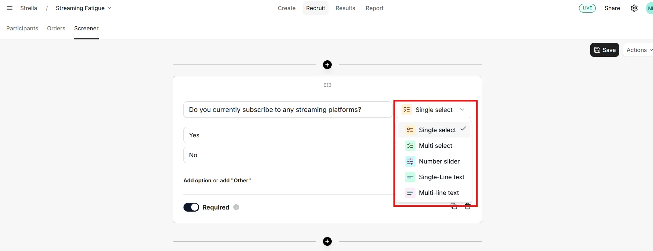Viewport: 653px width, 251px height.
Task: Switch to the Results tab
Action: pyautogui.click(x=345, y=8)
